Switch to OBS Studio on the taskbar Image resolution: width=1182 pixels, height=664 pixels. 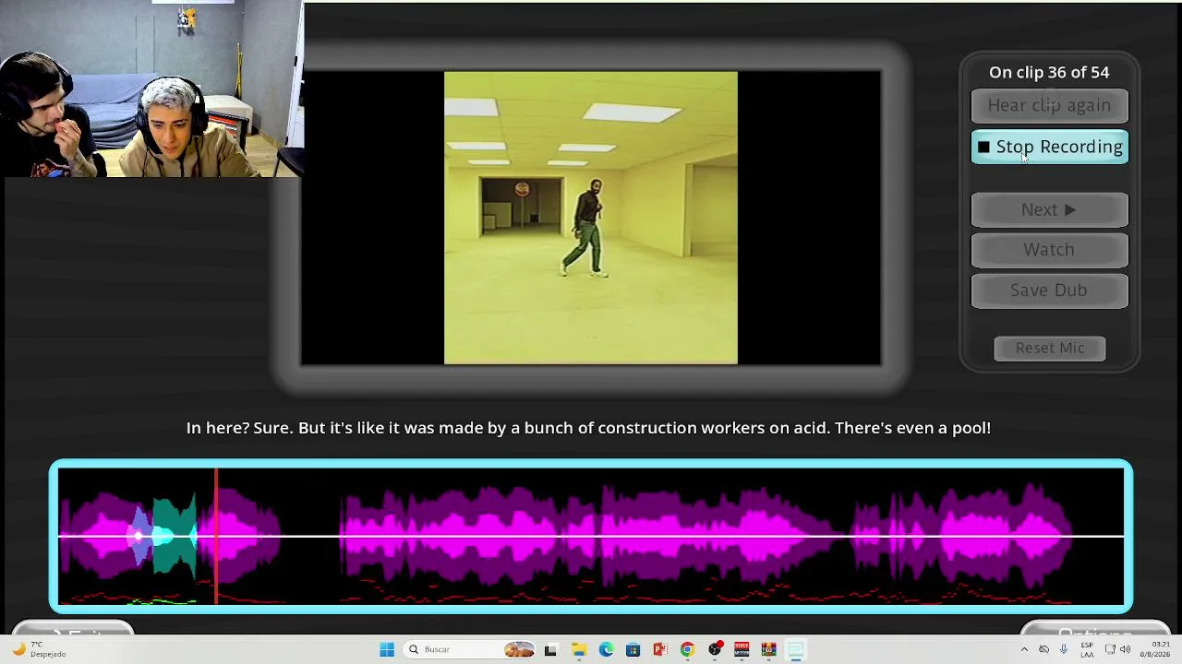click(x=715, y=649)
